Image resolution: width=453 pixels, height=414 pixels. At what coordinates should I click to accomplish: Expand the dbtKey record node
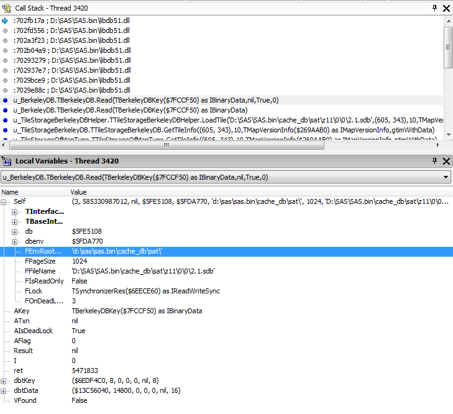click(5, 380)
